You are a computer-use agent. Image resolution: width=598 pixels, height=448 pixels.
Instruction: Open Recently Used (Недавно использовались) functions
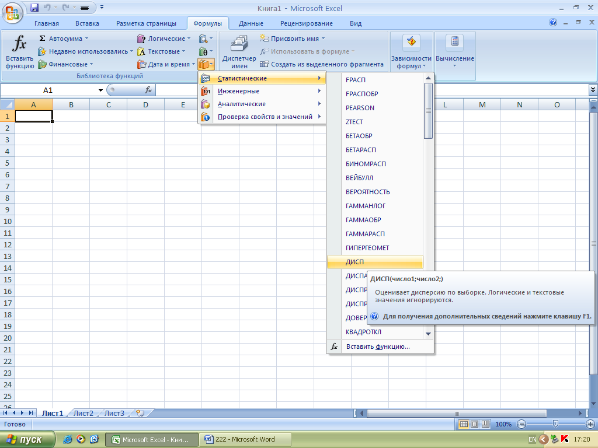pyautogui.click(x=85, y=51)
